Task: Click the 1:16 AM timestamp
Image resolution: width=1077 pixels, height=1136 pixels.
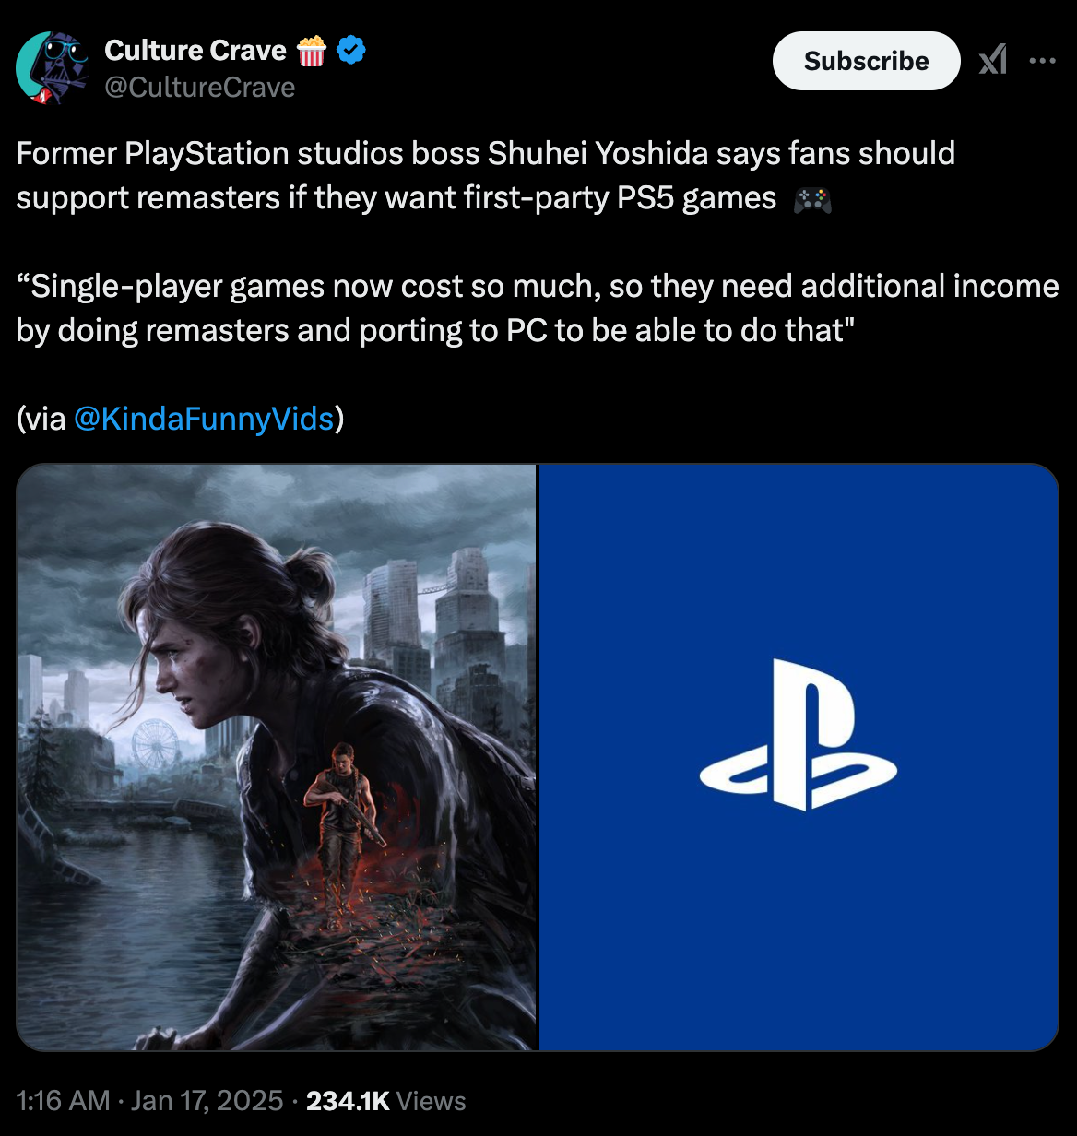Action: [x=63, y=1100]
